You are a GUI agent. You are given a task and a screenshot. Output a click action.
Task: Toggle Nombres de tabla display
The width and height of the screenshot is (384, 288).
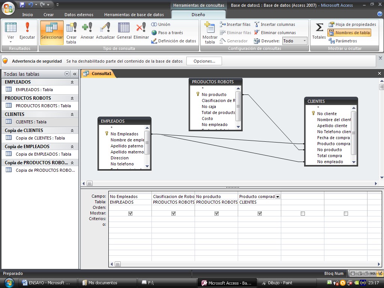[349, 33]
